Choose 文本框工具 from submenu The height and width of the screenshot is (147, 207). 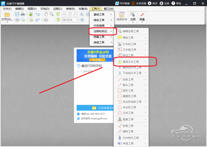(x=131, y=49)
